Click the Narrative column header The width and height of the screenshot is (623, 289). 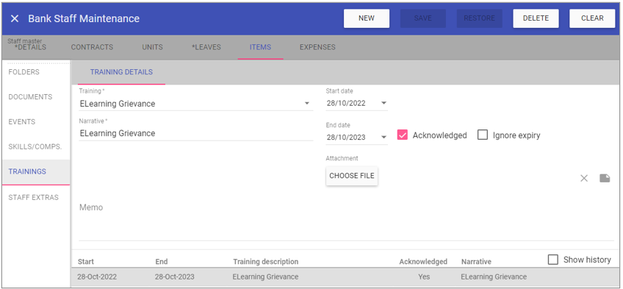pyautogui.click(x=476, y=262)
